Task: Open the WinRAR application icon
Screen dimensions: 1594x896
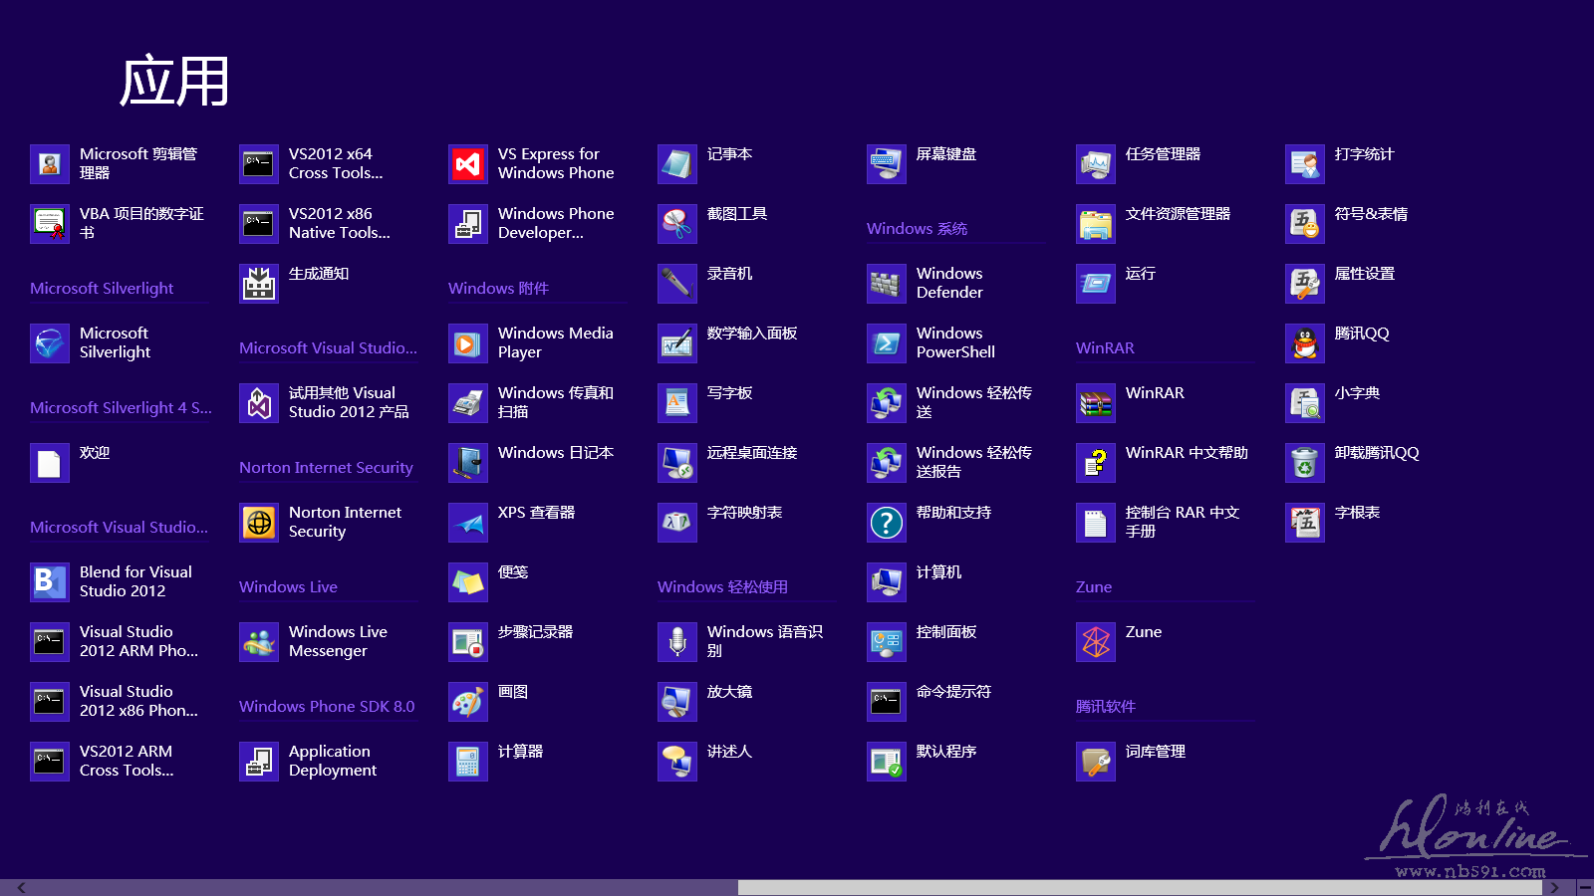Action: [1096, 403]
